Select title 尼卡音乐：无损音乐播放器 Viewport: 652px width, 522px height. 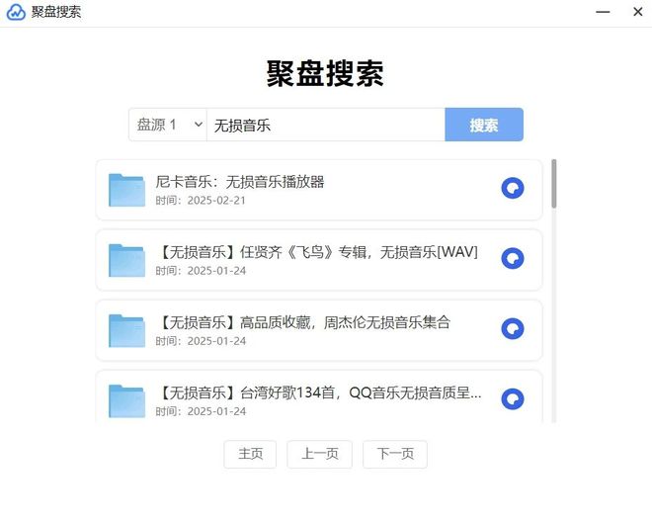click(x=240, y=182)
